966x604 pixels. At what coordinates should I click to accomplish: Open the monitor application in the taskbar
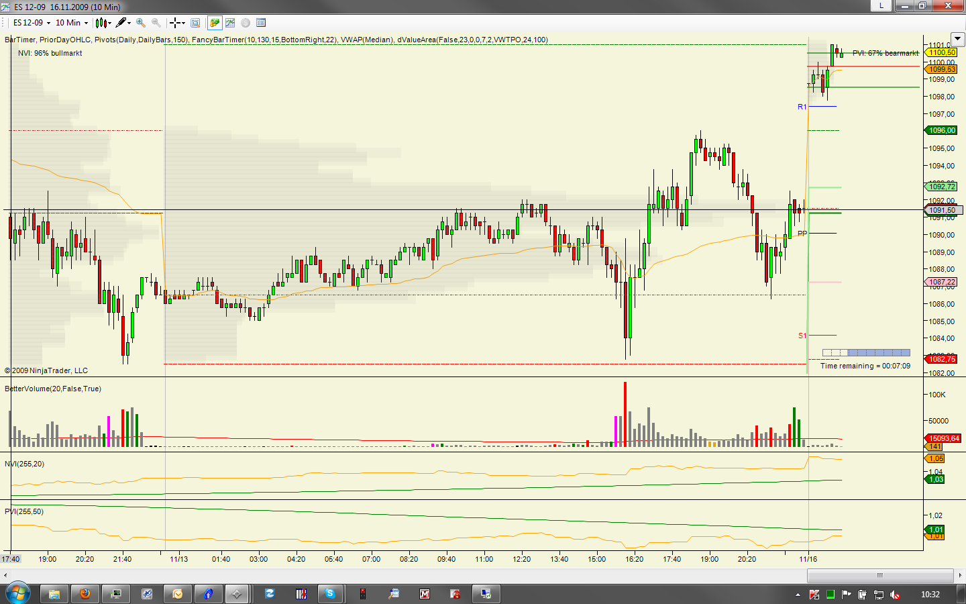coord(116,594)
